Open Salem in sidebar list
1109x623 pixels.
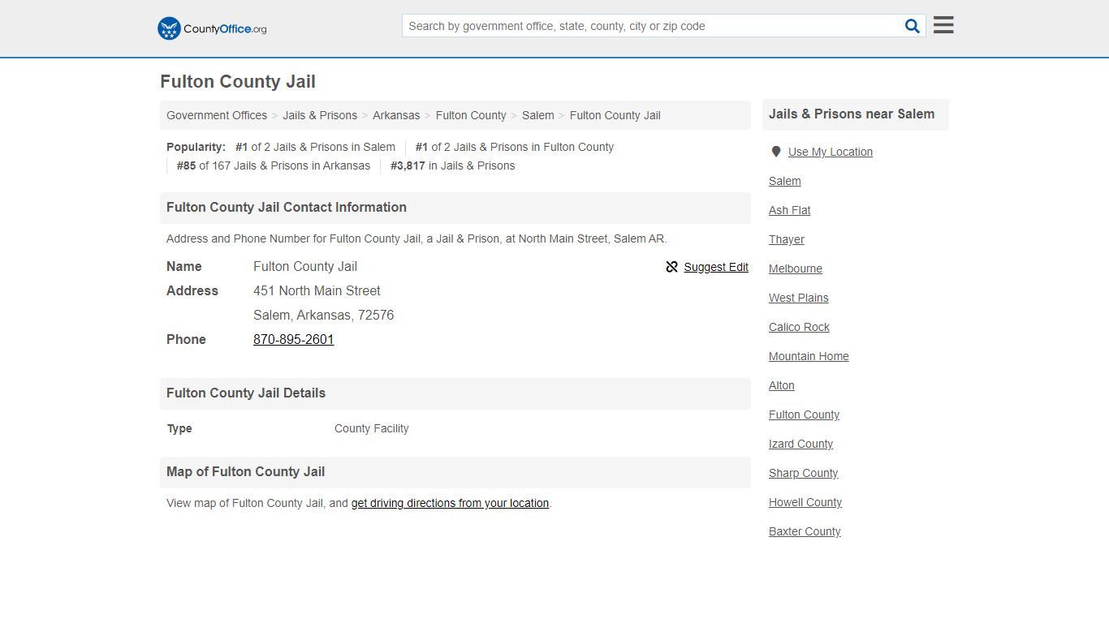785,181
